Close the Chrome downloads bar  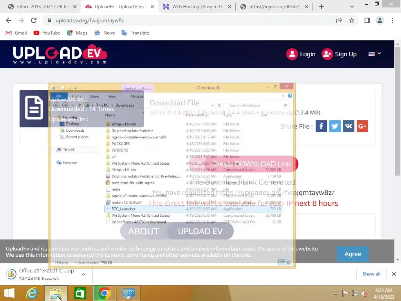point(394,274)
